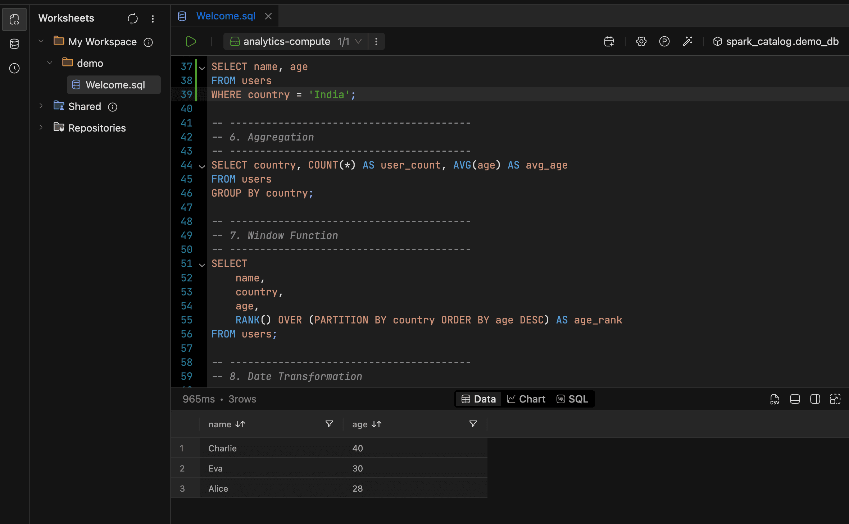The image size is (849, 524).
Task: Open the database catalog sidebar icon
Action: [x=14, y=44]
